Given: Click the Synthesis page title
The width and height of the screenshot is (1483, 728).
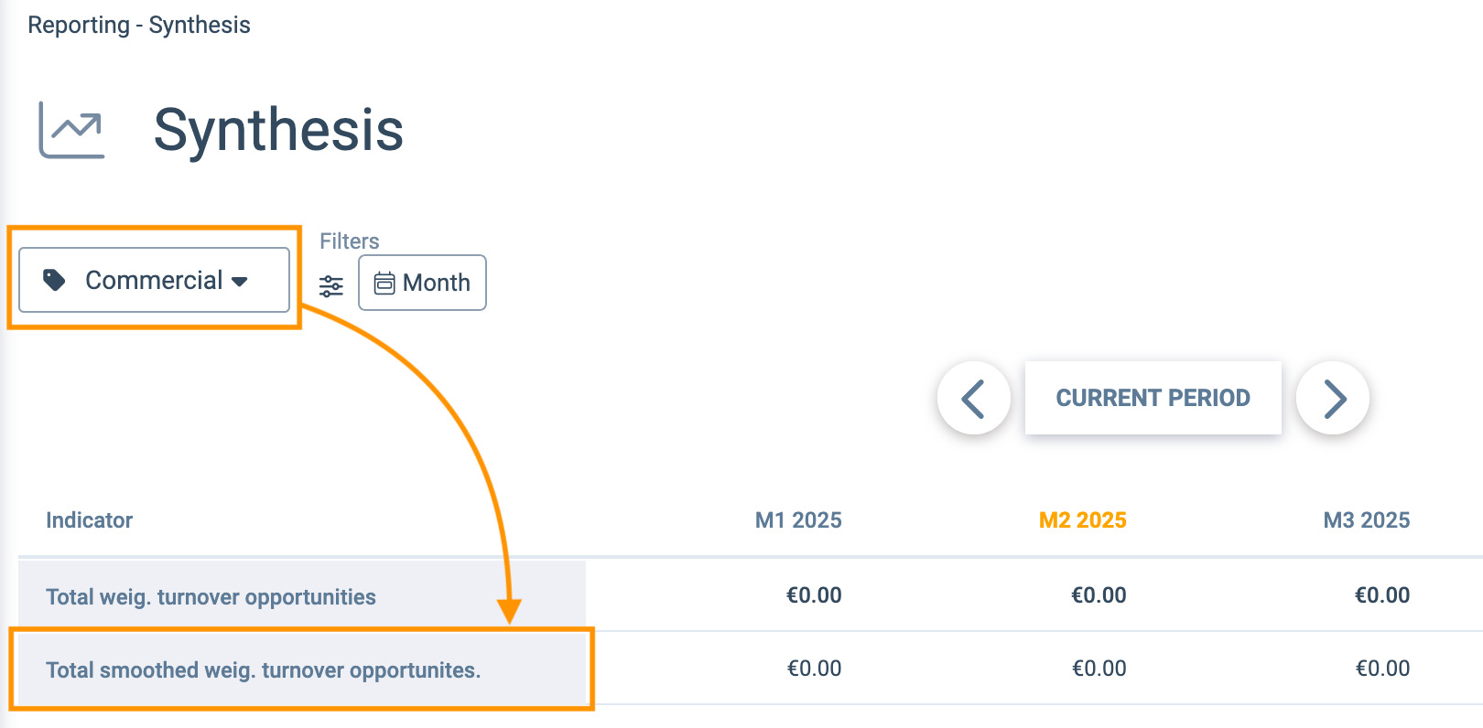Looking at the screenshot, I should click(x=278, y=130).
